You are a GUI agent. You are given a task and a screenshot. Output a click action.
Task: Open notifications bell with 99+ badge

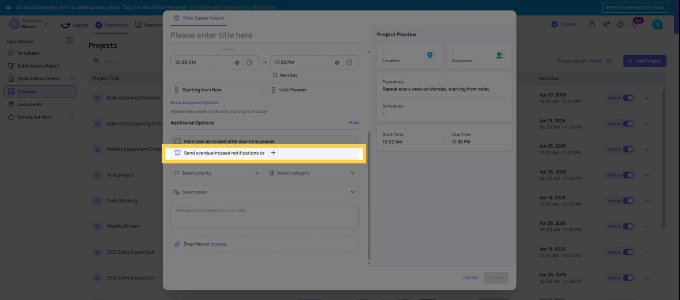635,24
